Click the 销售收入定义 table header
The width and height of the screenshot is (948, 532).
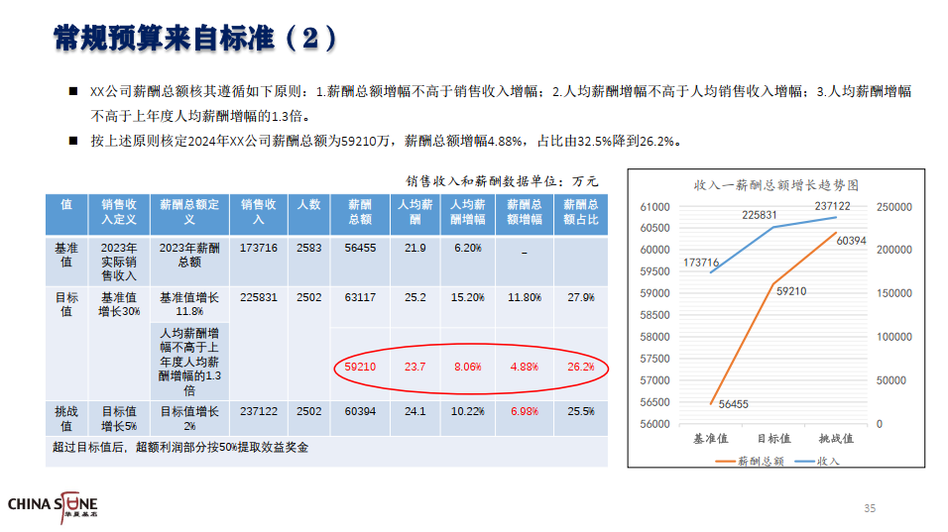click(x=119, y=212)
